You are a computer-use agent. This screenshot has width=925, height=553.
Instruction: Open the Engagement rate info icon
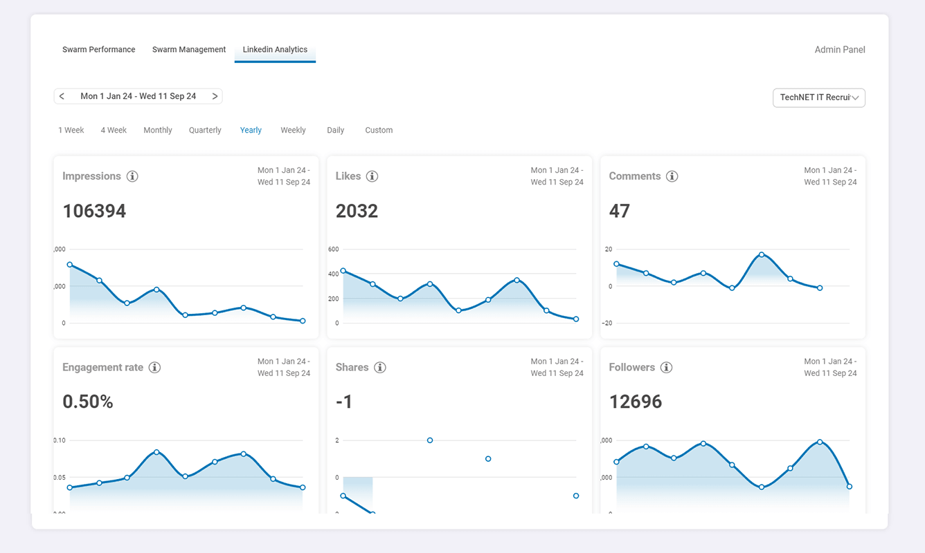point(154,368)
